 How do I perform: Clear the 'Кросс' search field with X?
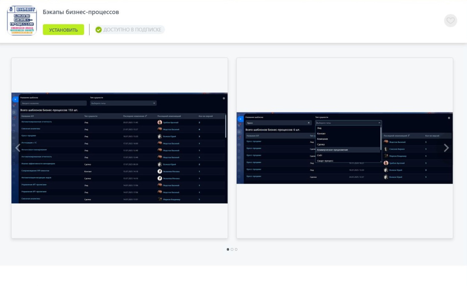(x=309, y=123)
